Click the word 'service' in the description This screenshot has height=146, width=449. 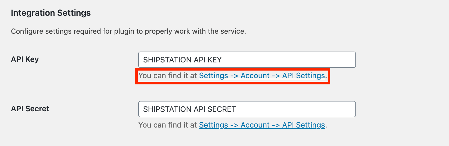(x=232, y=31)
